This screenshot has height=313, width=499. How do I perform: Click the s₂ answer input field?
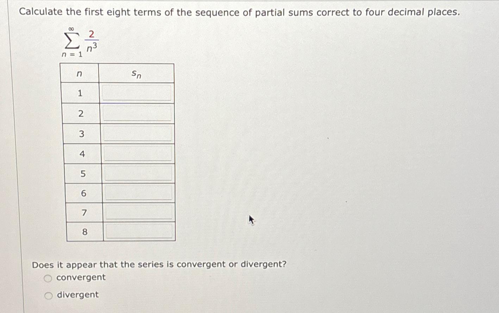click(x=137, y=113)
